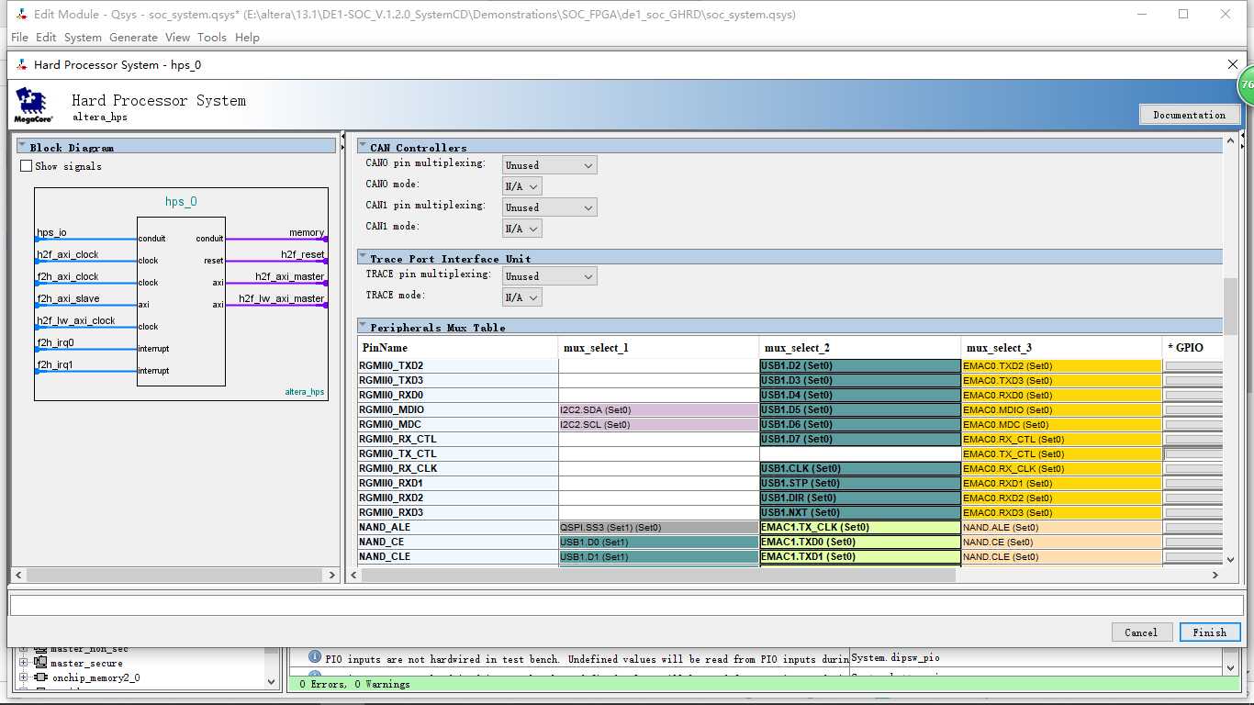This screenshot has height=705, width=1254.
Task: Open the Generate menu
Action: pos(133,38)
